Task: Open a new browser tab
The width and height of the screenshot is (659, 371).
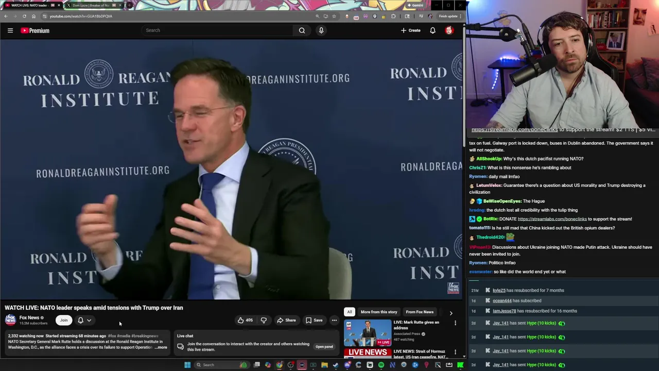Action: click(129, 5)
